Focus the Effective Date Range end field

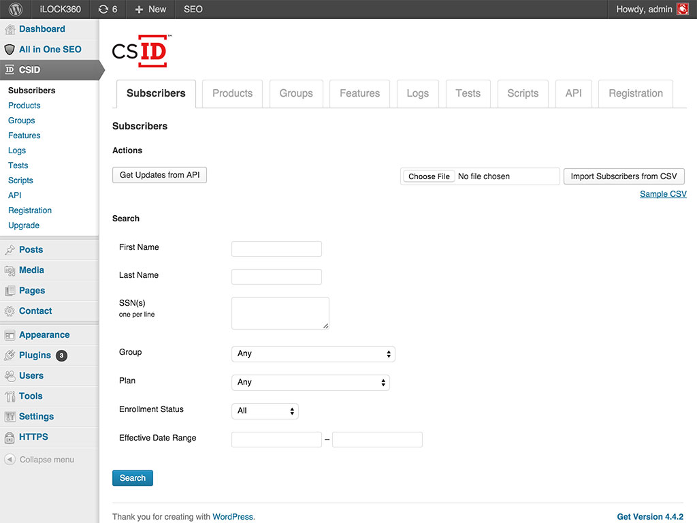pyautogui.click(x=377, y=439)
